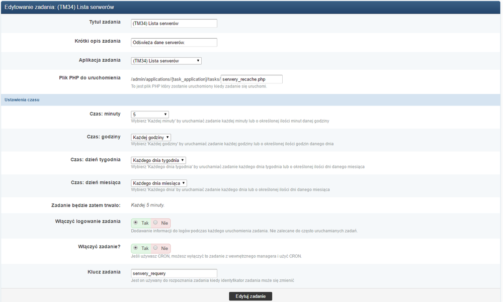Screen dimensions: 503x302
Task: Expand the Każdego dnia tygodnia dropdown
Action: click(x=155, y=160)
